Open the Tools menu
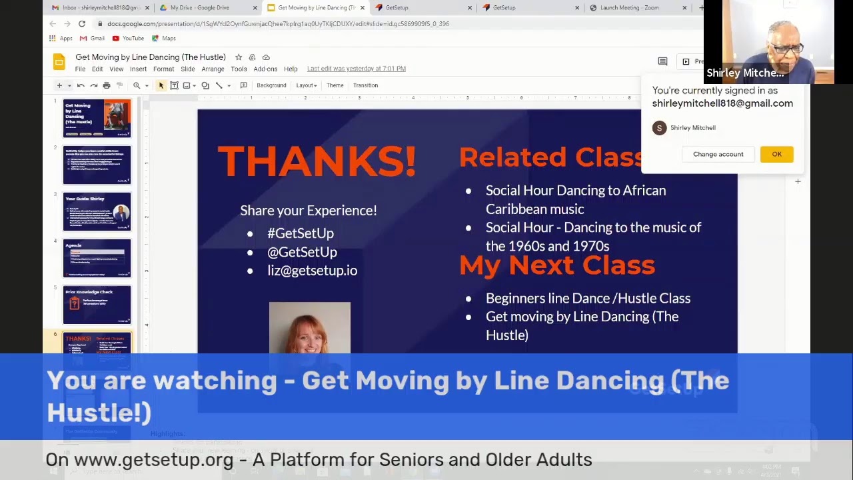Image resolution: width=853 pixels, height=480 pixels. [x=239, y=69]
